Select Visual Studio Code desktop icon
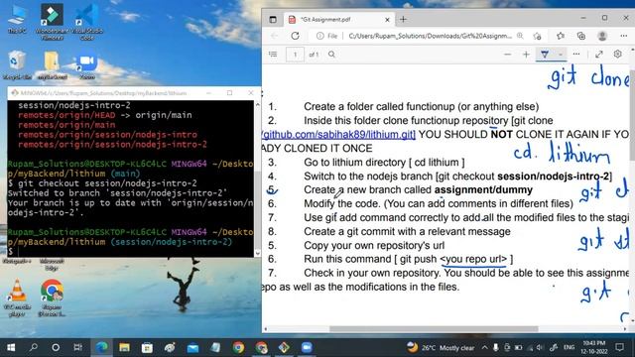Image resolution: width=635 pixels, height=357 pixels. (86, 22)
